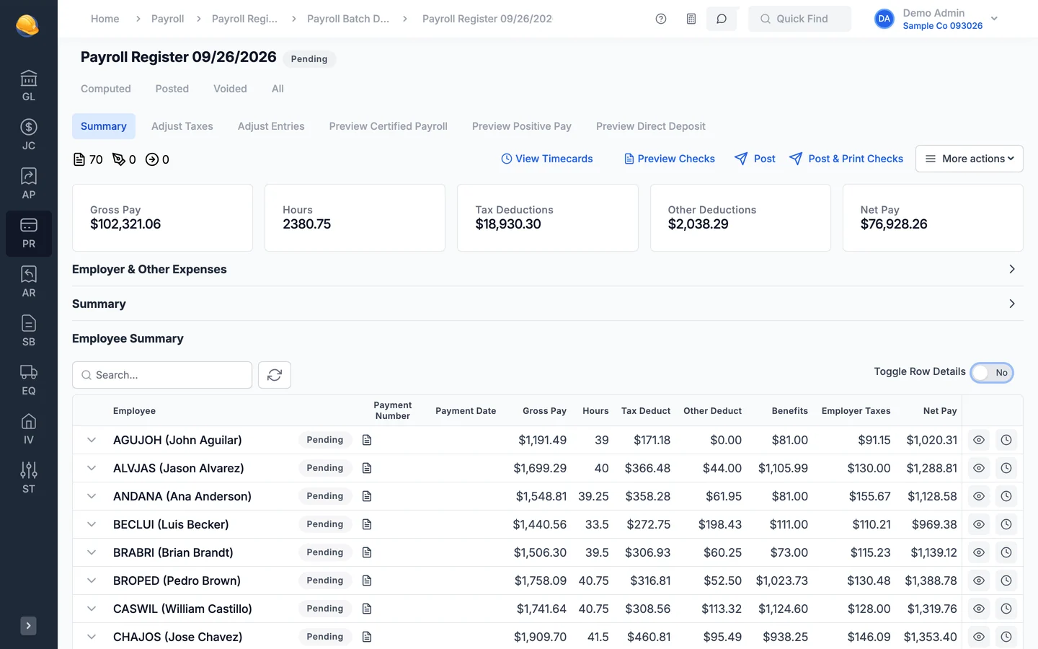1038x649 pixels.
Task: Click the employee Search field
Action: coord(162,375)
